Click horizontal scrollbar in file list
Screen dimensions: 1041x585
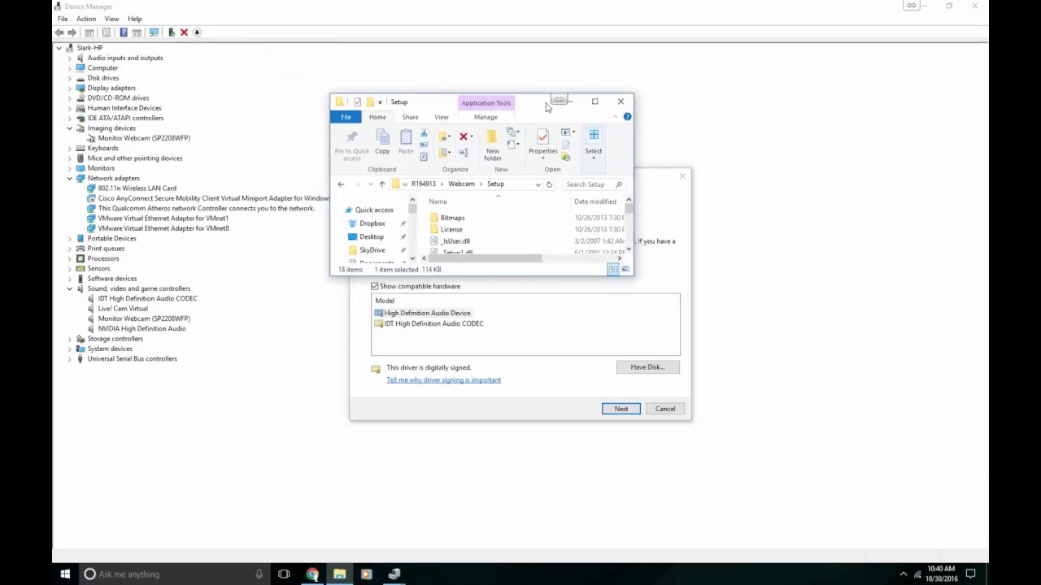pos(486,258)
